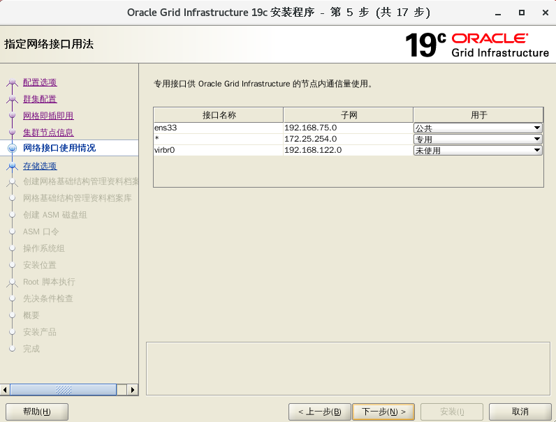Select the ens33 interface name cell
The width and height of the screenshot is (556, 422).
click(x=219, y=128)
